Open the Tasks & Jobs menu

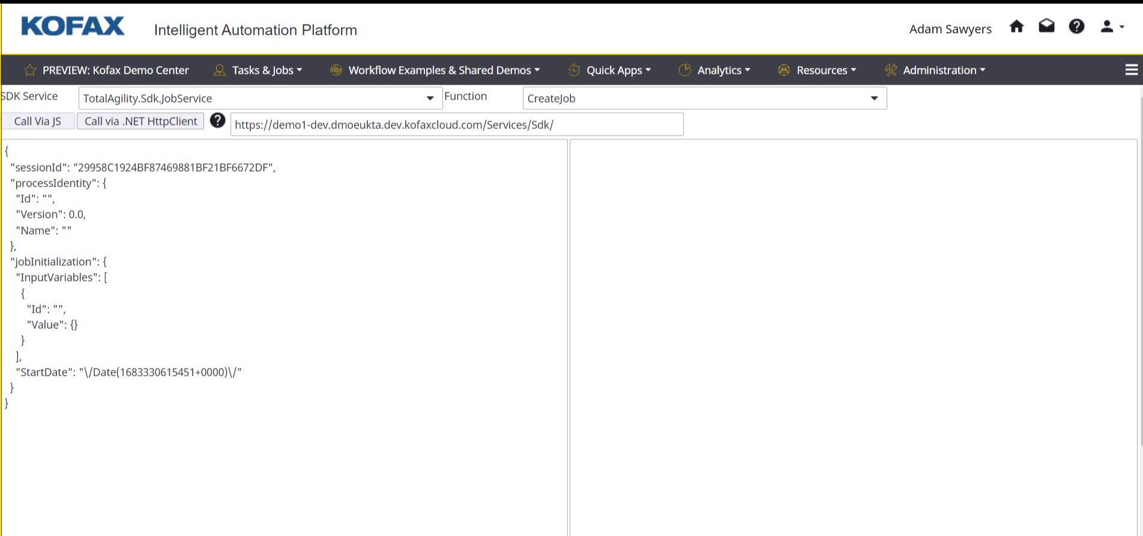tap(258, 70)
